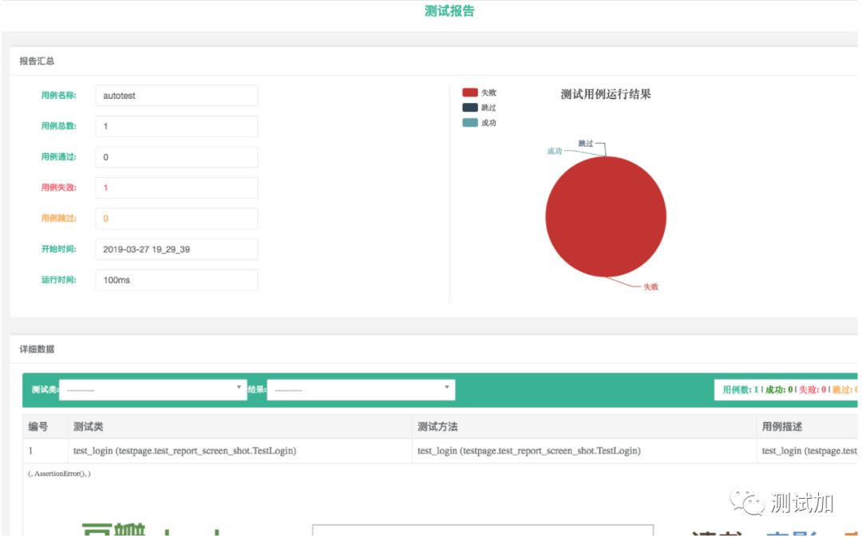Open the 测试类 filter dropdown
862x541 pixels.
[152, 389]
